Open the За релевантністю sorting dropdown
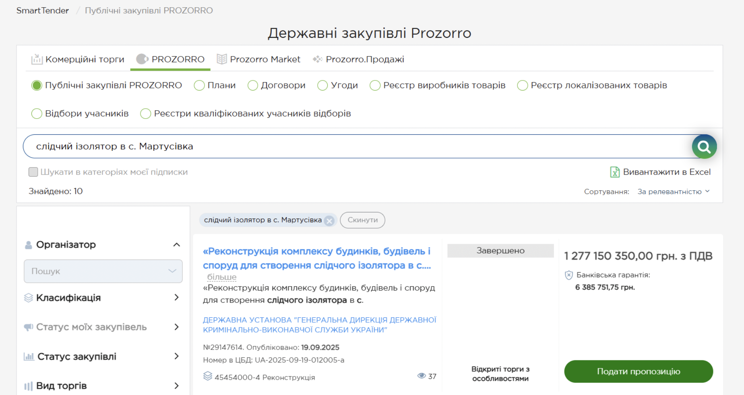The image size is (744, 395). 673,191
